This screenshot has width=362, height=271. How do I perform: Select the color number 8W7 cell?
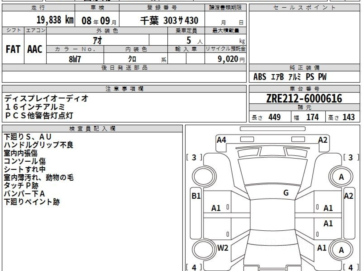pyautogui.click(x=75, y=59)
